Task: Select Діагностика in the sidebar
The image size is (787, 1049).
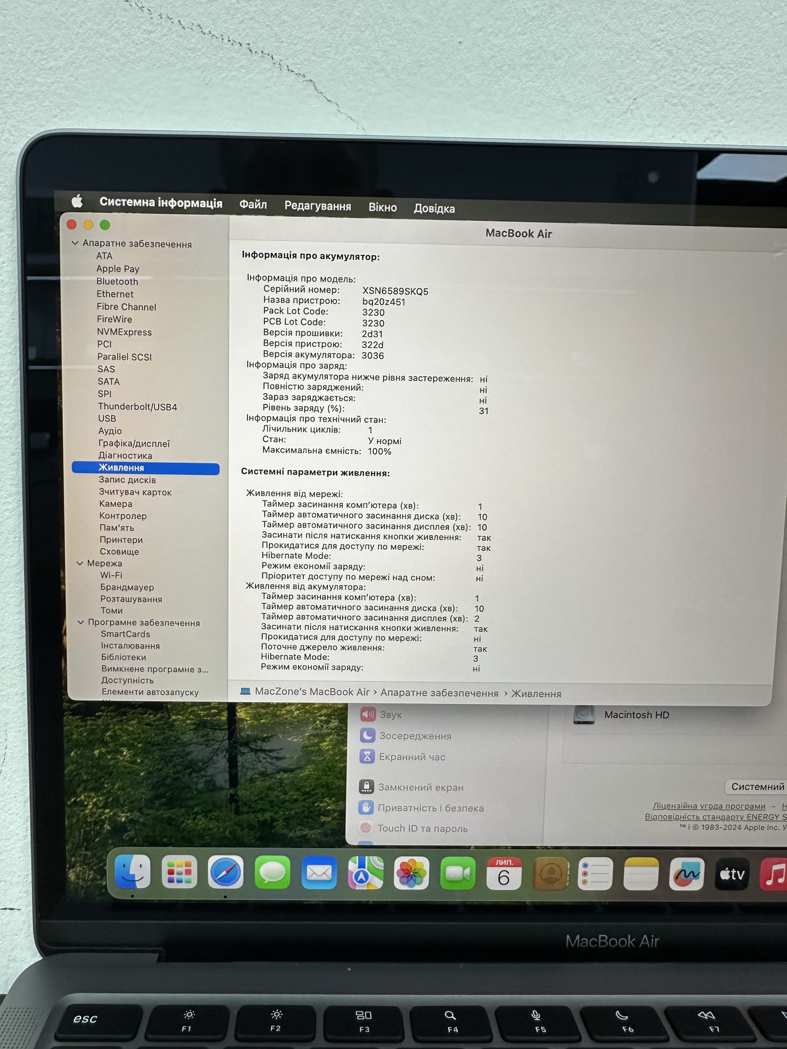Action: 125,455
